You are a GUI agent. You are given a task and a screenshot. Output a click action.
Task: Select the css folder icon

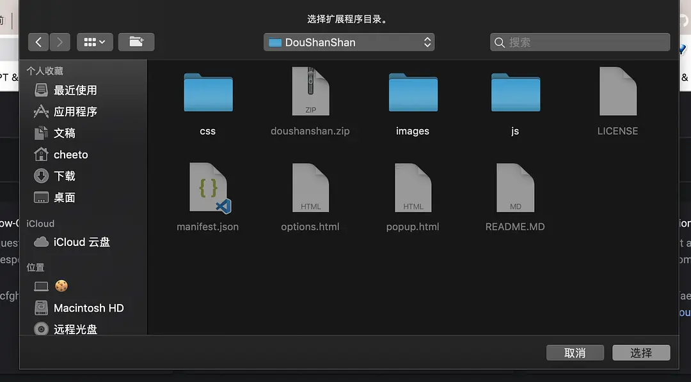point(208,93)
